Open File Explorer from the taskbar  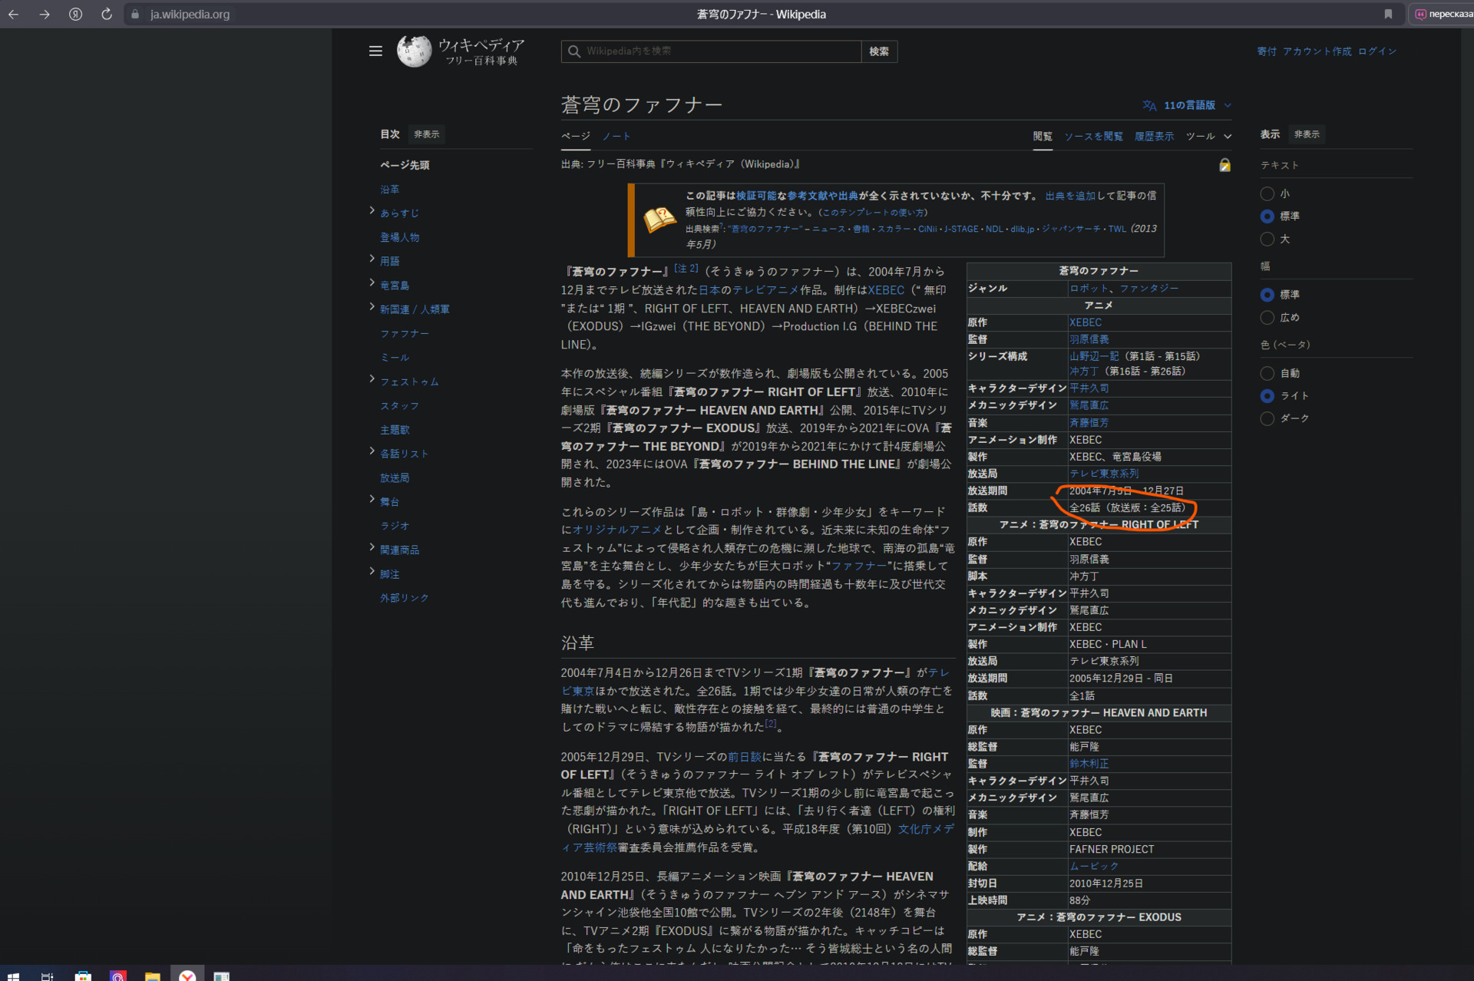click(x=152, y=976)
